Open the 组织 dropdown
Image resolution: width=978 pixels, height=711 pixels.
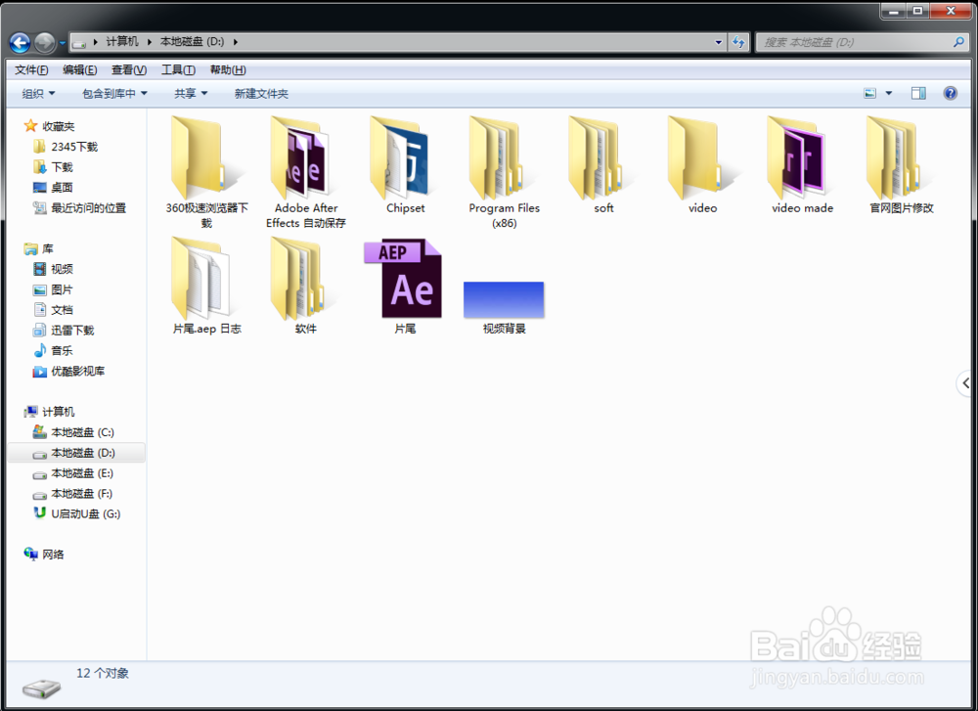39,94
